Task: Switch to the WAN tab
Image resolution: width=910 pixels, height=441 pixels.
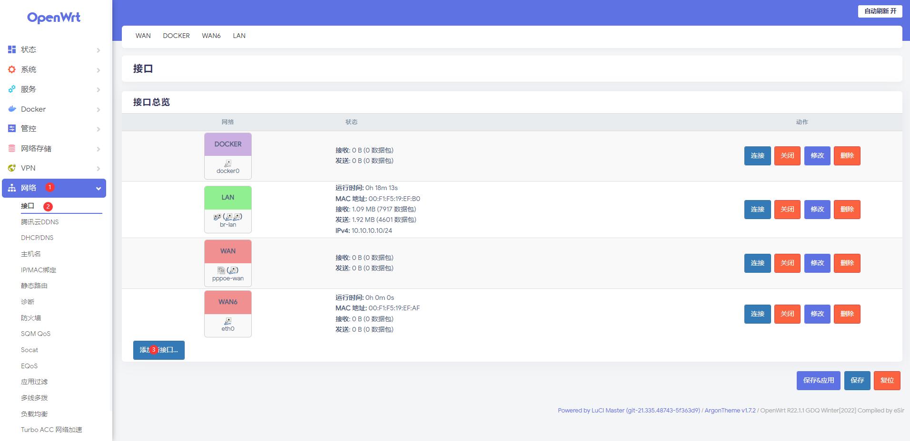Action: point(143,36)
